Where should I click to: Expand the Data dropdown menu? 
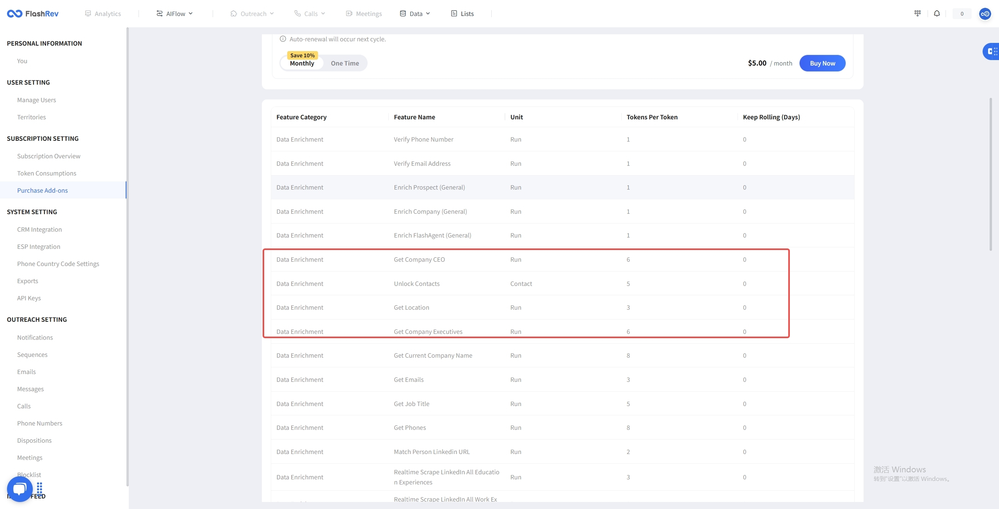pos(415,14)
